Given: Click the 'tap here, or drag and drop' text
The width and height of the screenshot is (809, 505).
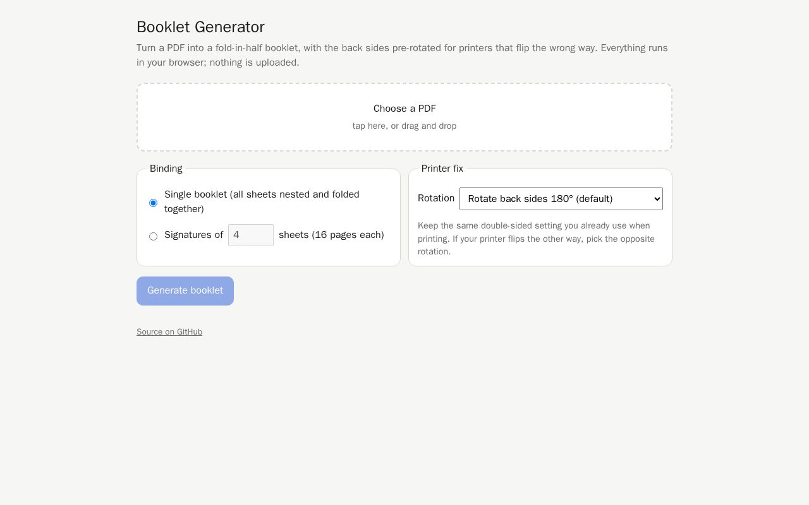Looking at the screenshot, I should pyautogui.click(x=404, y=126).
